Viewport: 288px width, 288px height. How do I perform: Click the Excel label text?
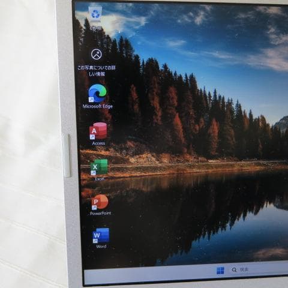click(100, 179)
